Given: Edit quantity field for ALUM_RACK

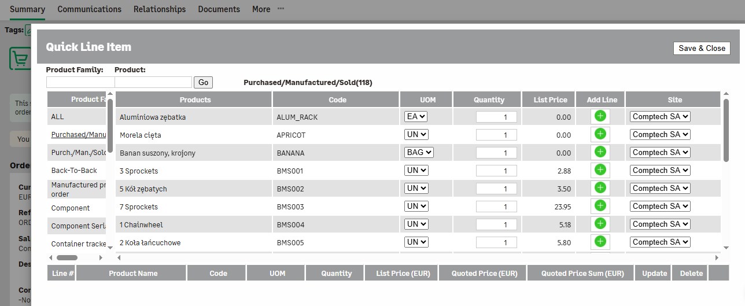Looking at the screenshot, I should [x=496, y=117].
